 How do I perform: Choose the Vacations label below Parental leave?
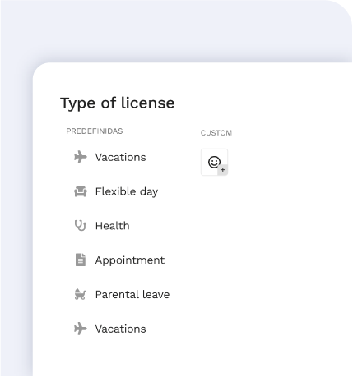coord(120,329)
